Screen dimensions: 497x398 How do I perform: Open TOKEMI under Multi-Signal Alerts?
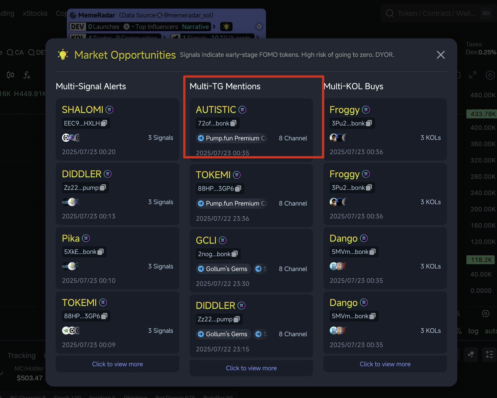pos(79,303)
